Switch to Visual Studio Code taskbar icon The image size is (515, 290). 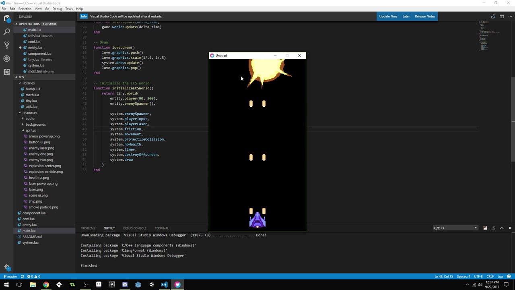click(164, 285)
